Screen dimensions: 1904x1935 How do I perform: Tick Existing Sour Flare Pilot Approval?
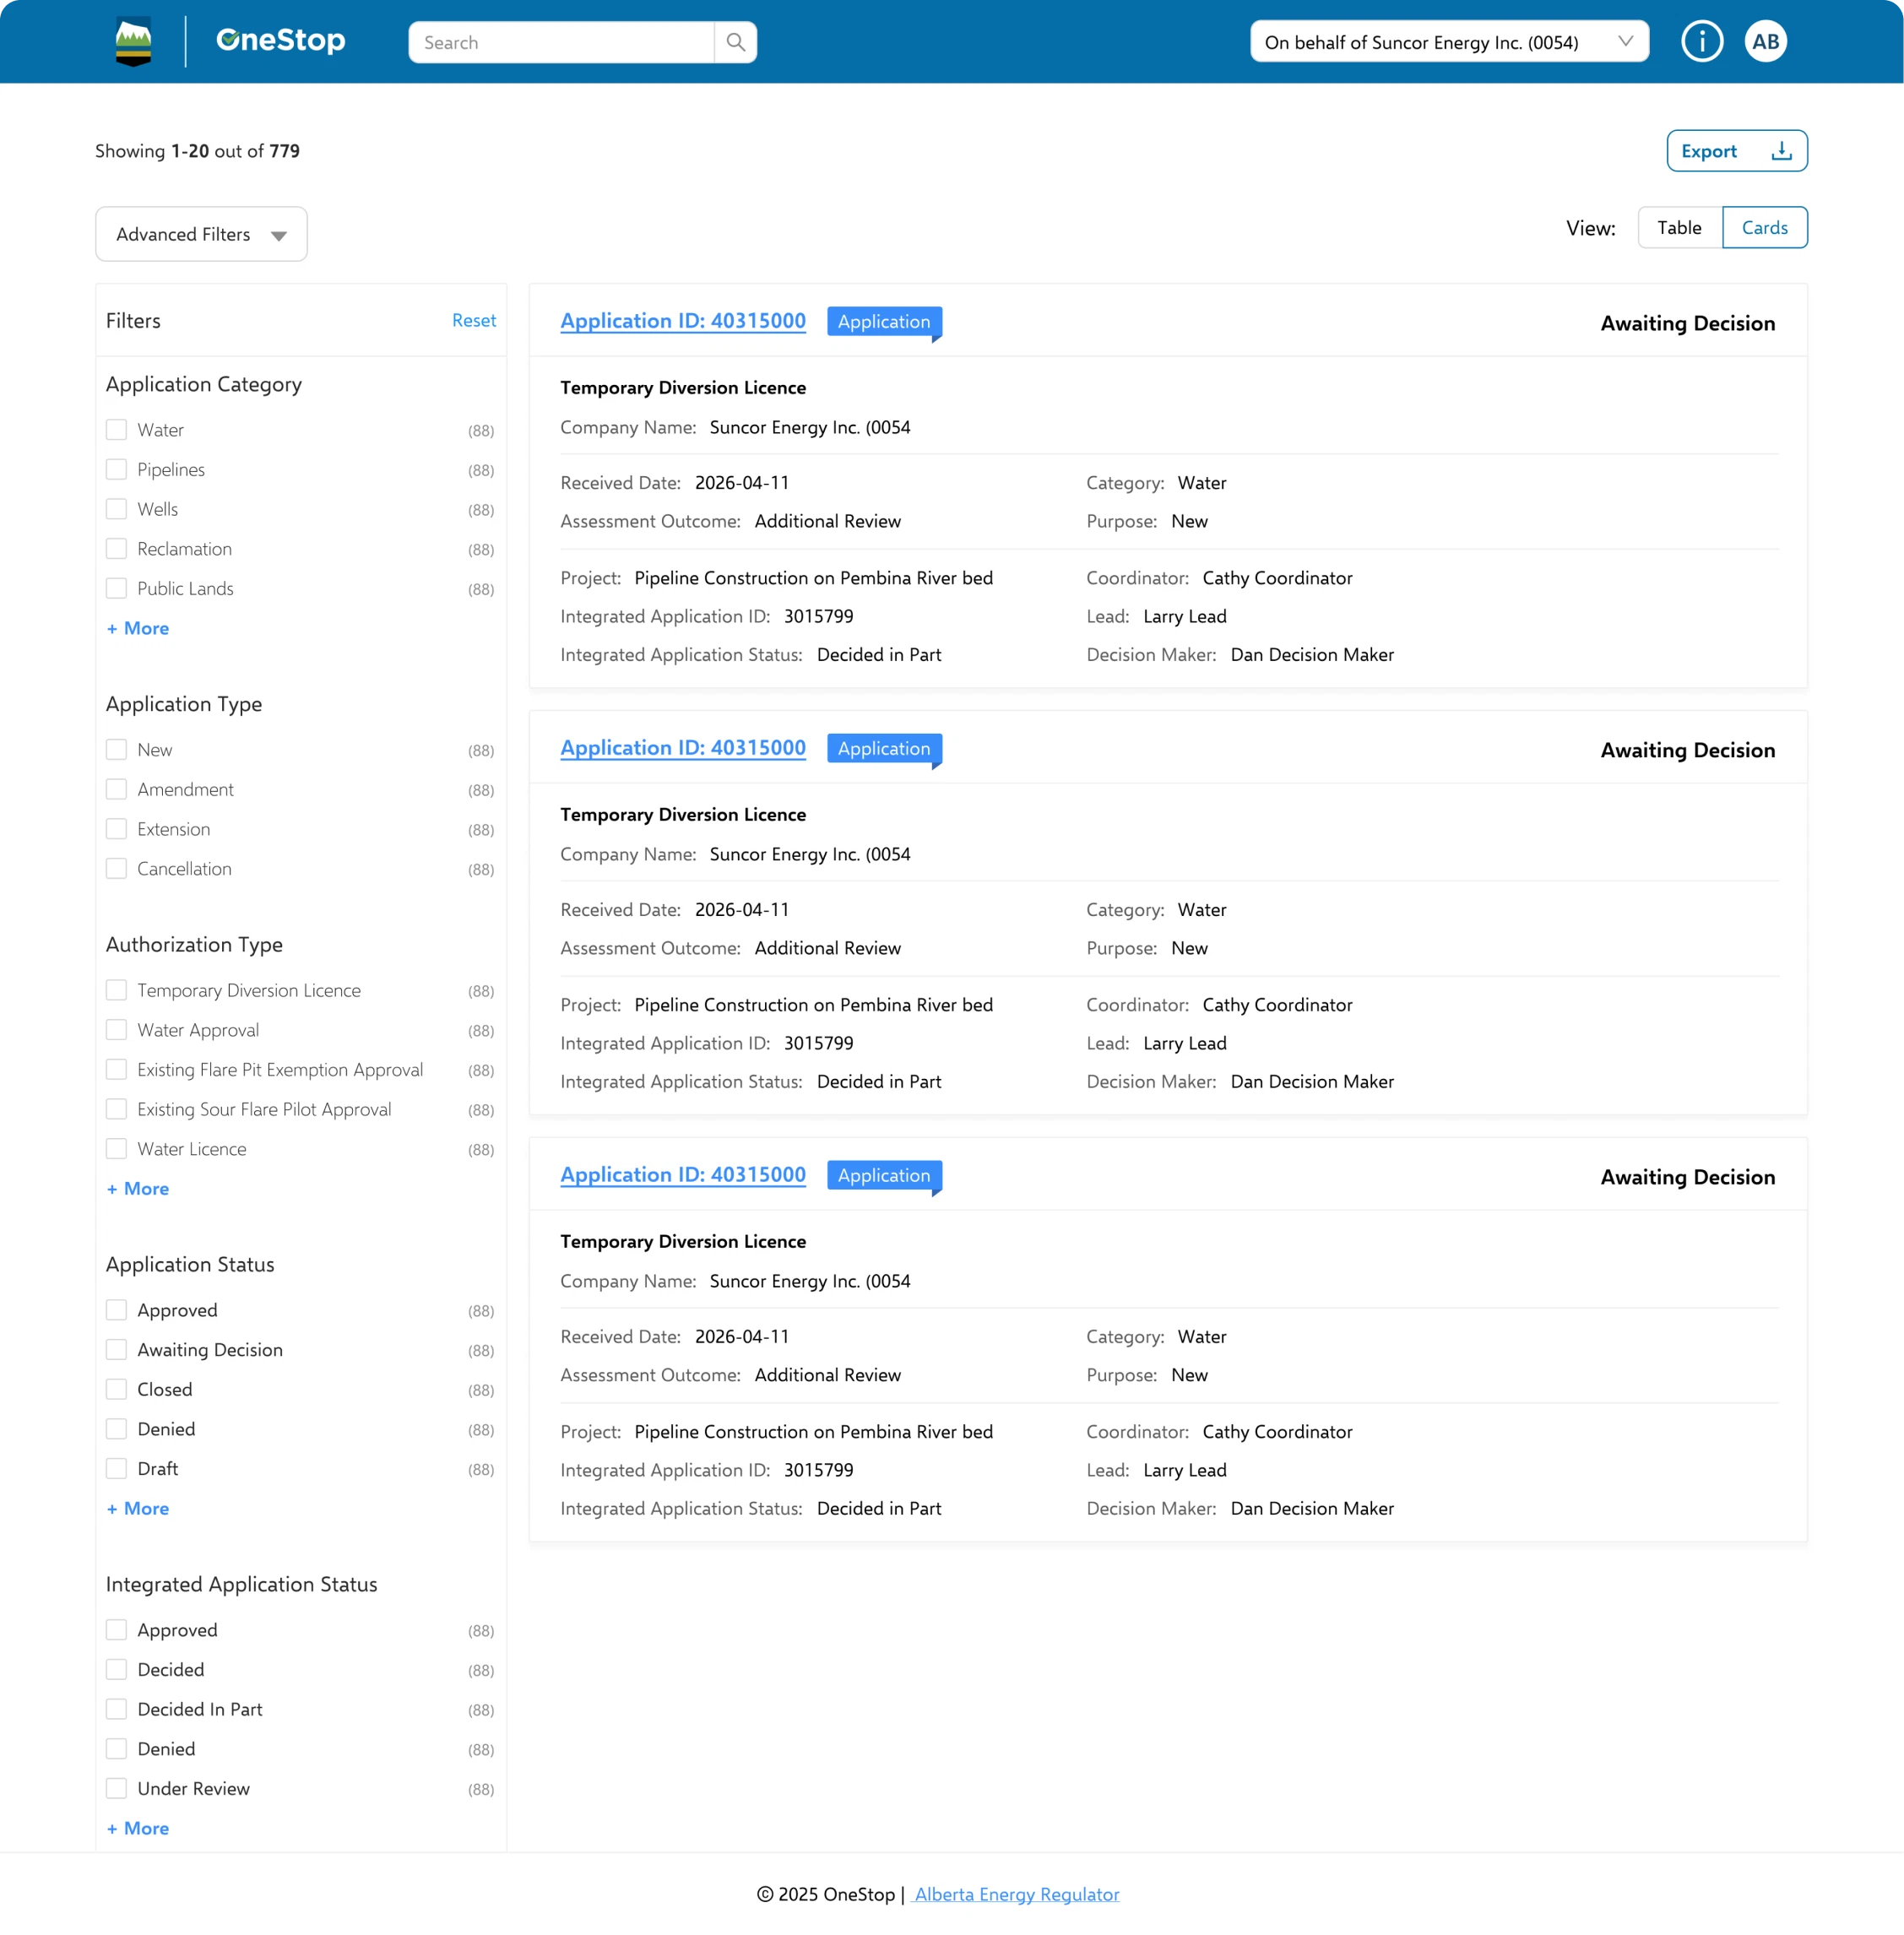117,1110
